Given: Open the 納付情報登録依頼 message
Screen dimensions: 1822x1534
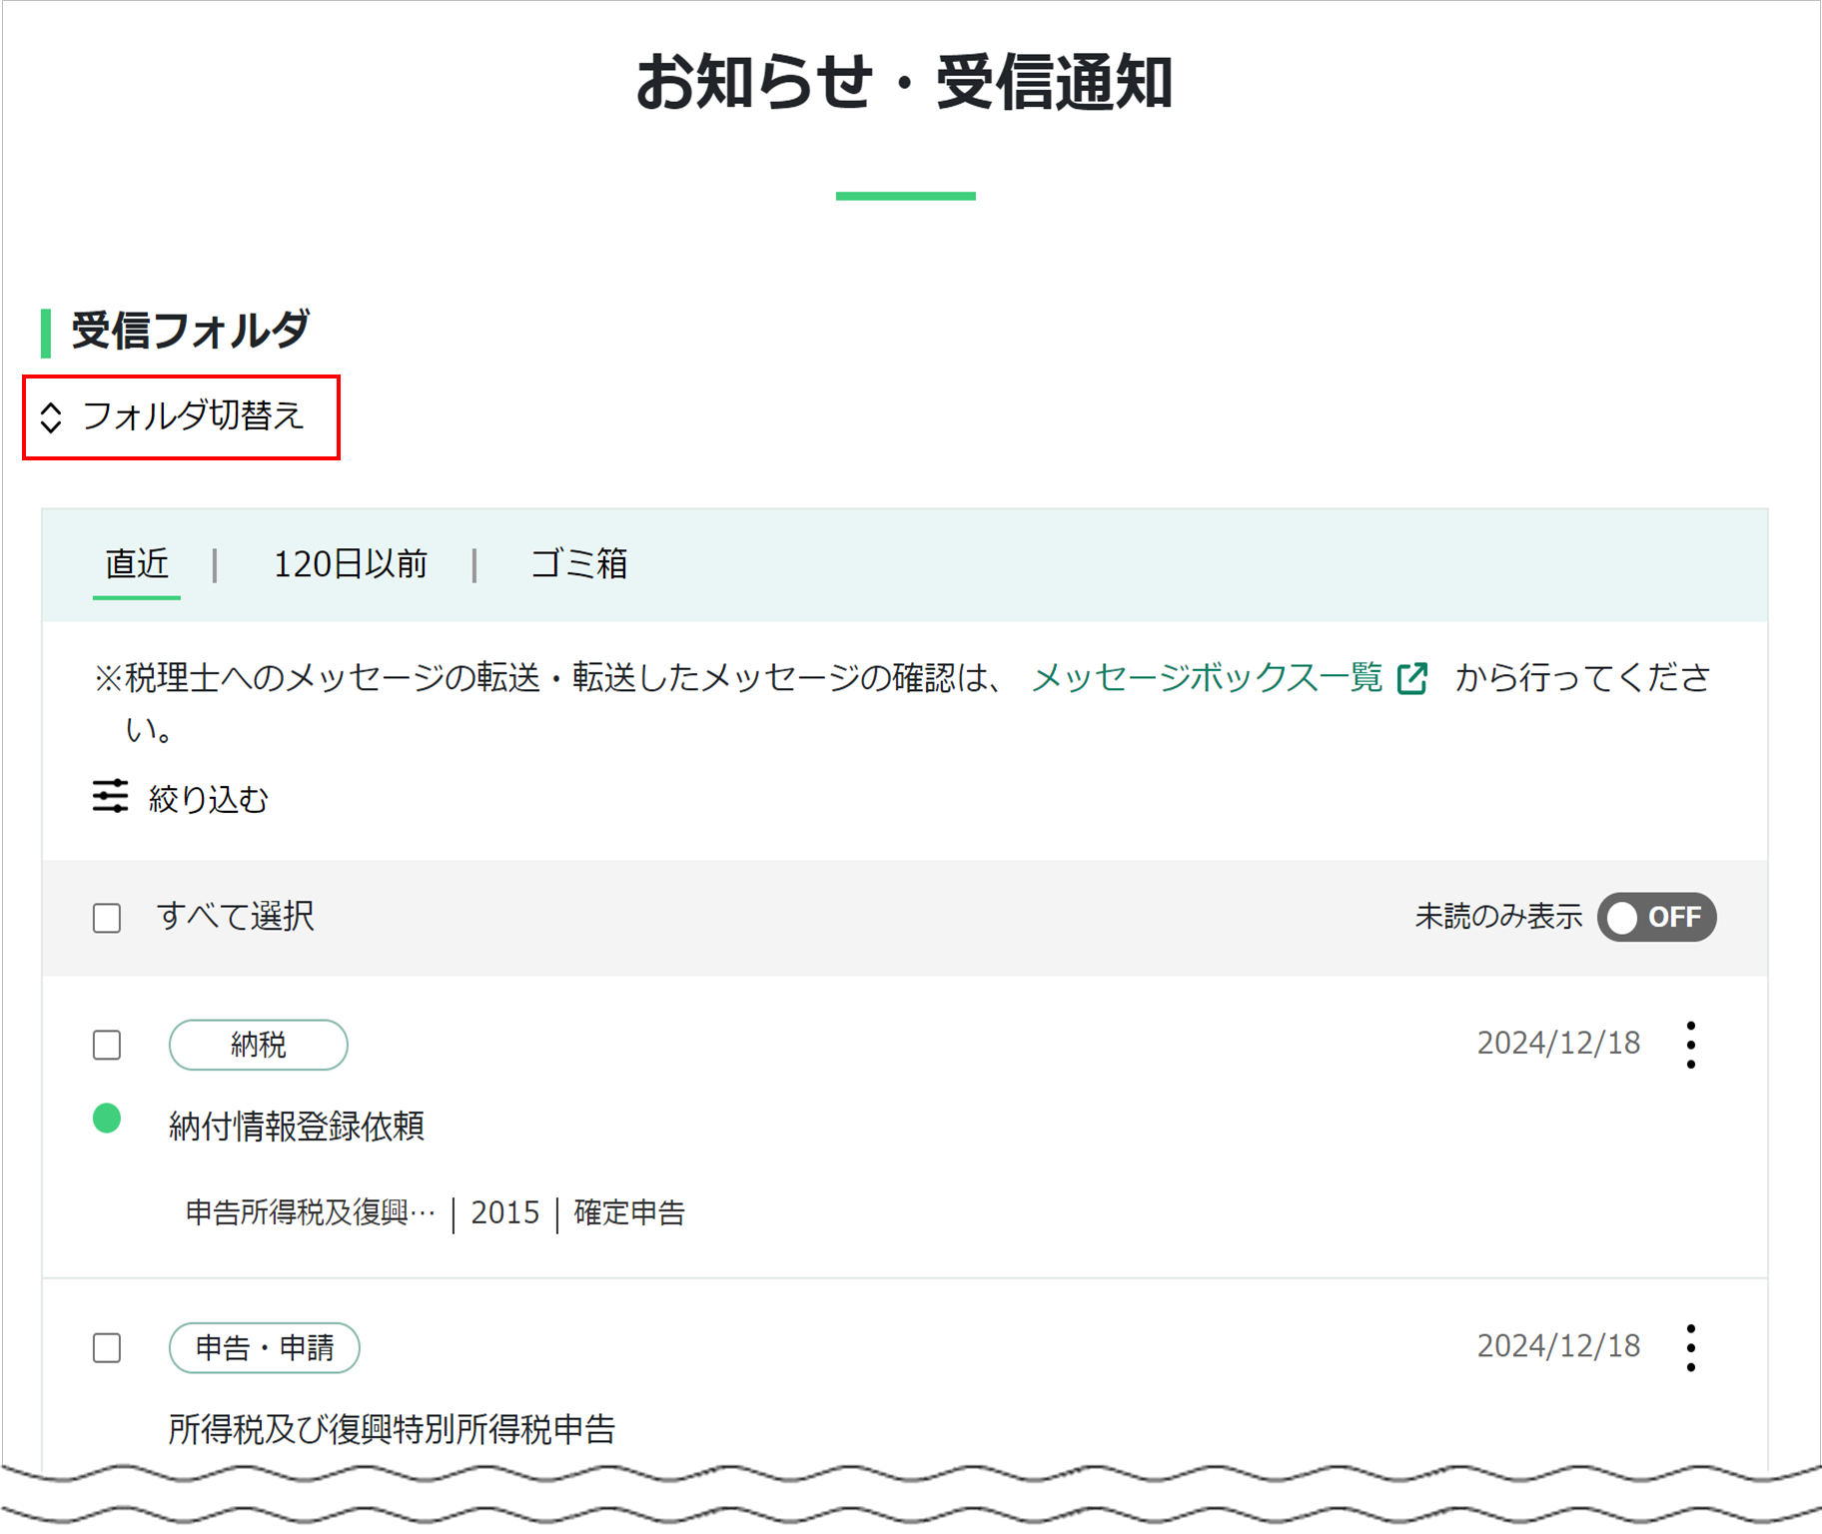Looking at the screenshot, I should 297,1127.
